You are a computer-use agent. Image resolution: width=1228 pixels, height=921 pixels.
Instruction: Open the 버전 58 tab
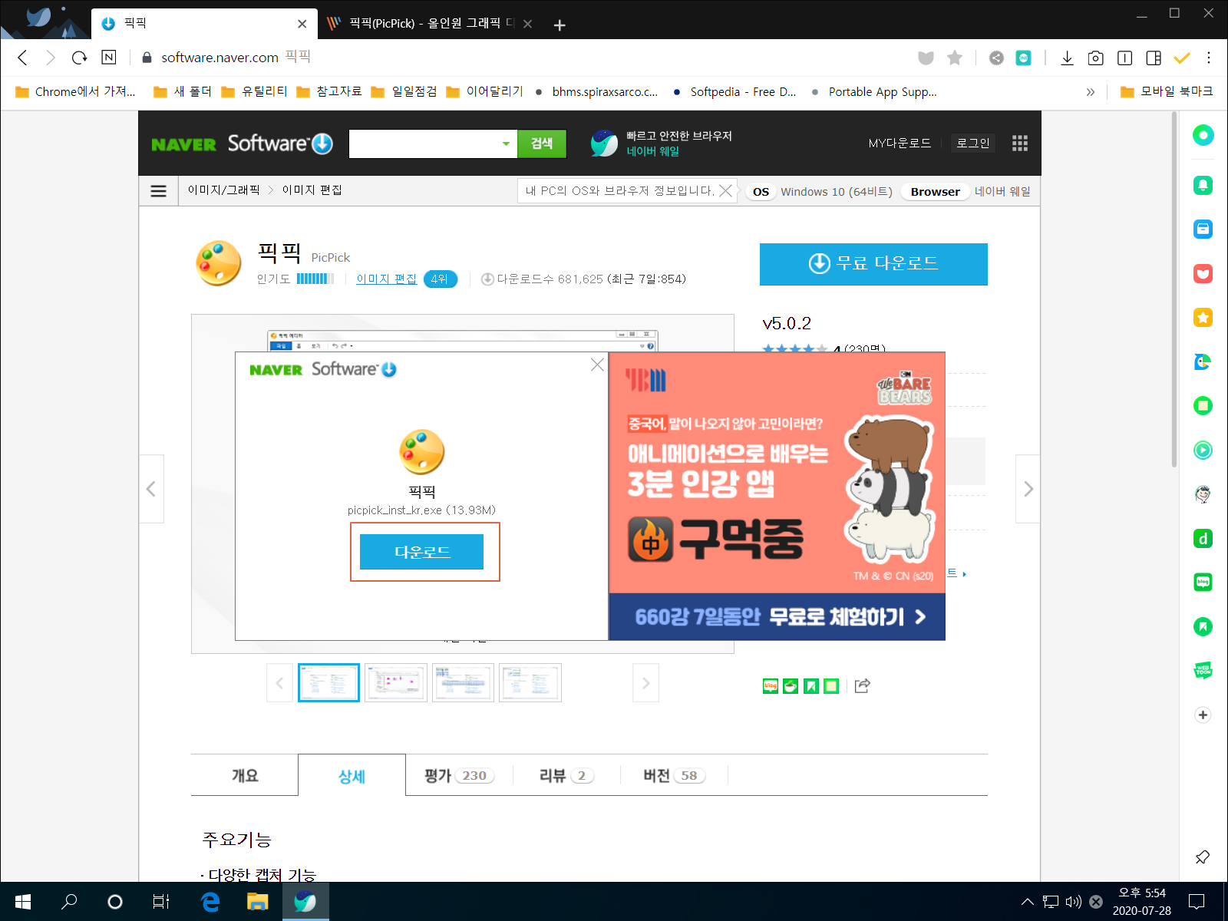(674, 775)
